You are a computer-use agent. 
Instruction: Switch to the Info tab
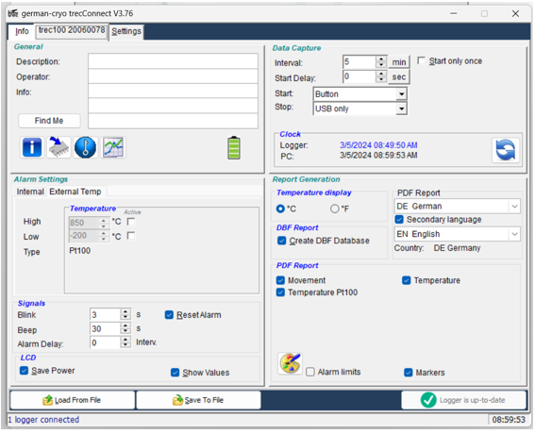click(x=22, y=32)
